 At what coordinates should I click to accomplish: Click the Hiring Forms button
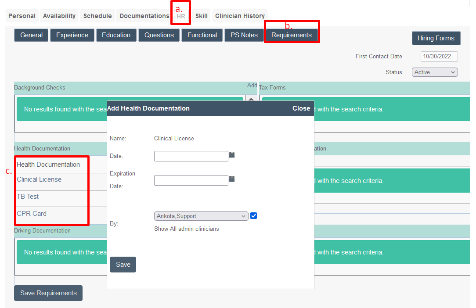(436, 38)
